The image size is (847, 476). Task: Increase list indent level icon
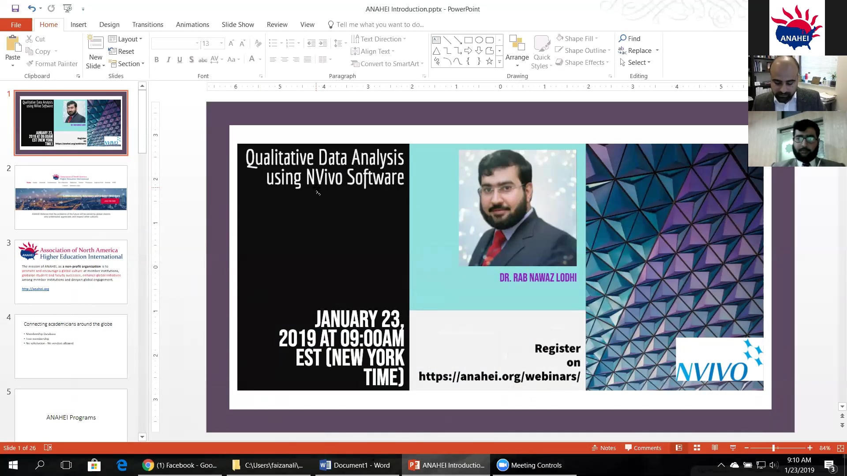tap(323, 43)
